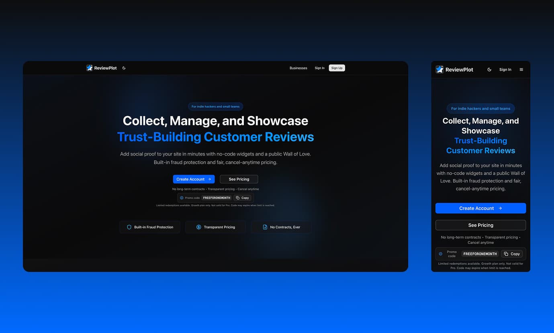Select the shield icon for Built-in Fraud Protection
554x333 pixels.
[x=129, y=227]
